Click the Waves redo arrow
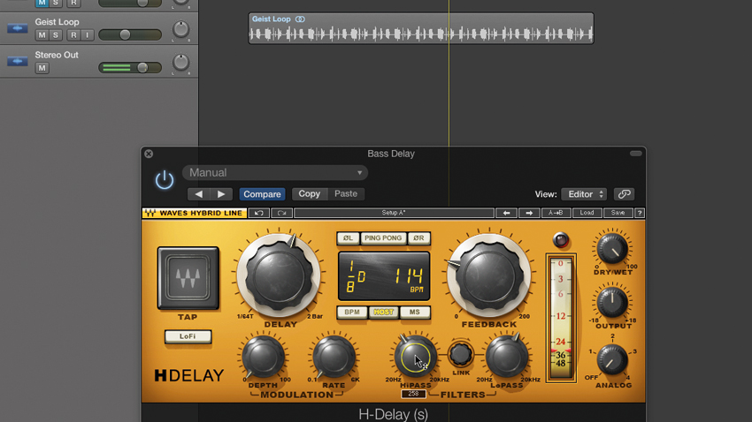This screenshot has width=752, height=422. point(281,213)
